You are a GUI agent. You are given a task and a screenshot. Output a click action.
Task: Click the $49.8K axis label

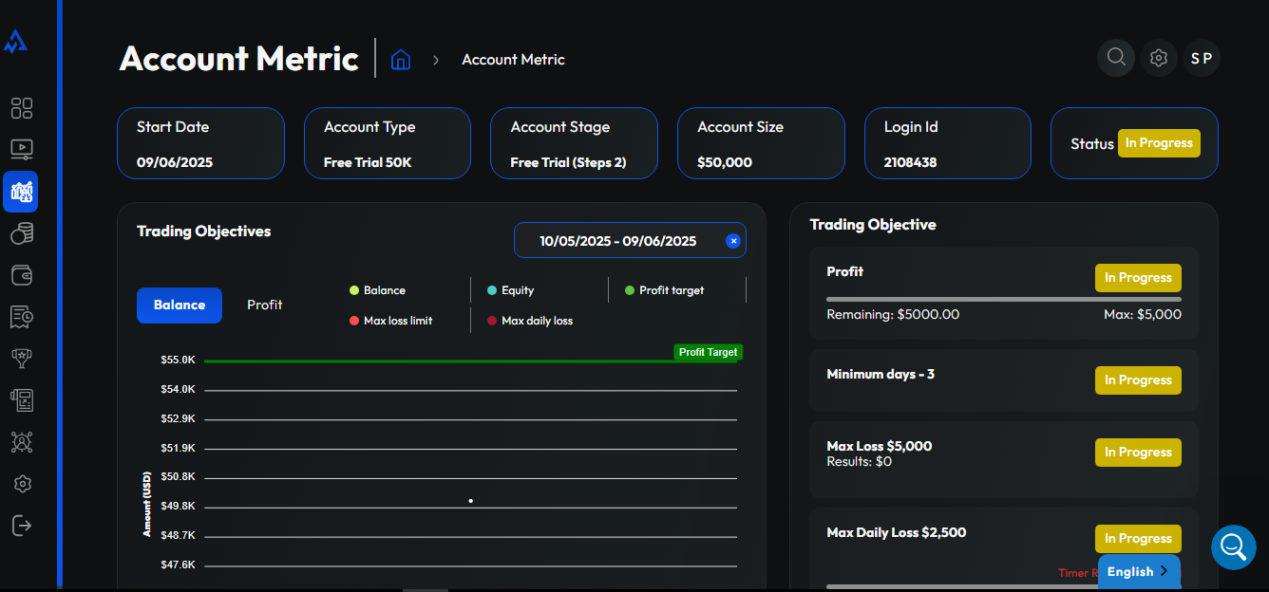(x=179, y=507)
